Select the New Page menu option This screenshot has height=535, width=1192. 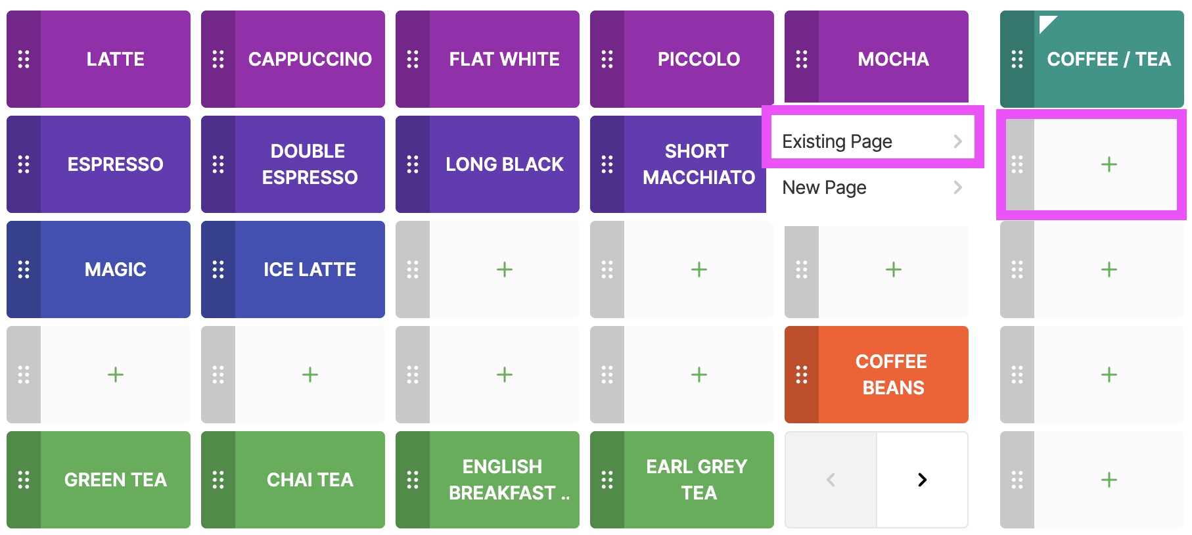tap(825, 188)
